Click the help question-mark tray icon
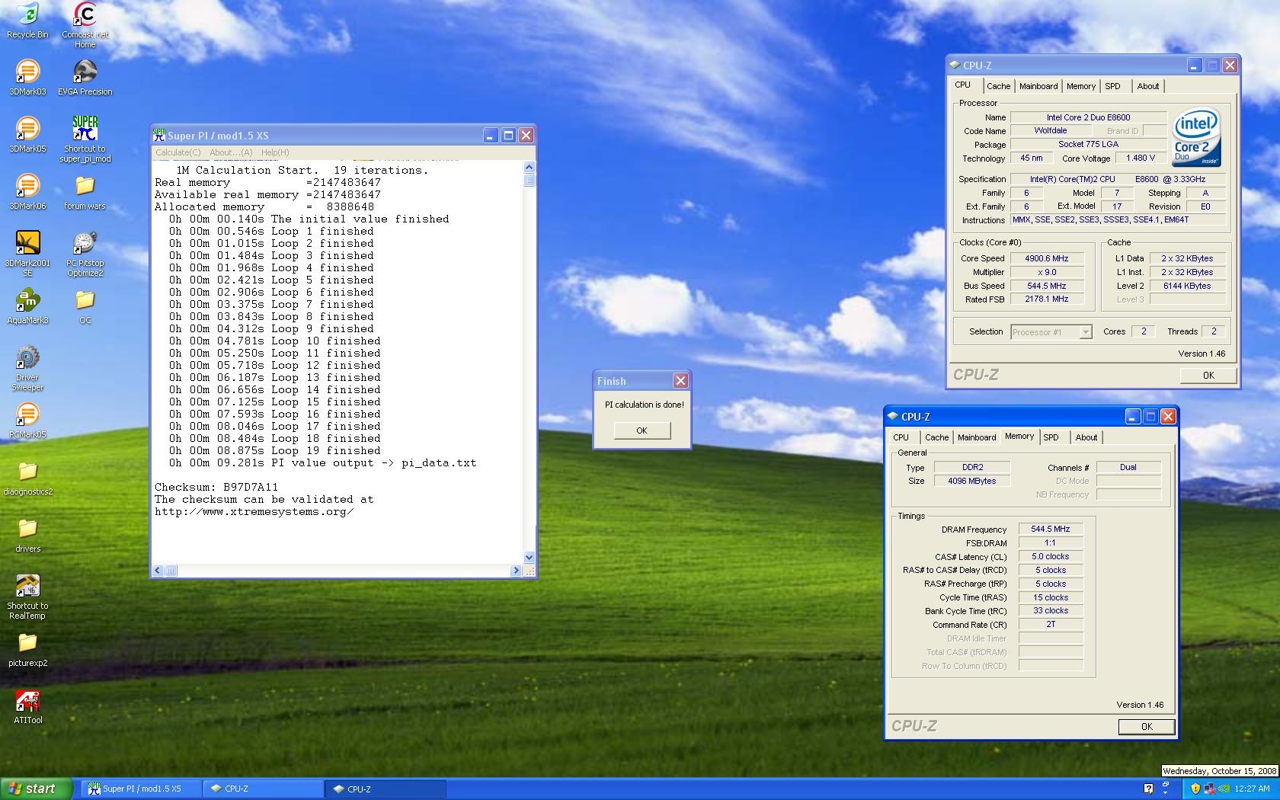The height and width of the screenshot is (800, 1280). point(1148,789)
